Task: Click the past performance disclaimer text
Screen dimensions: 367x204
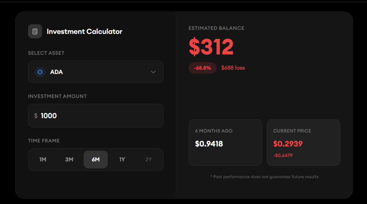Action: point(264,177)
